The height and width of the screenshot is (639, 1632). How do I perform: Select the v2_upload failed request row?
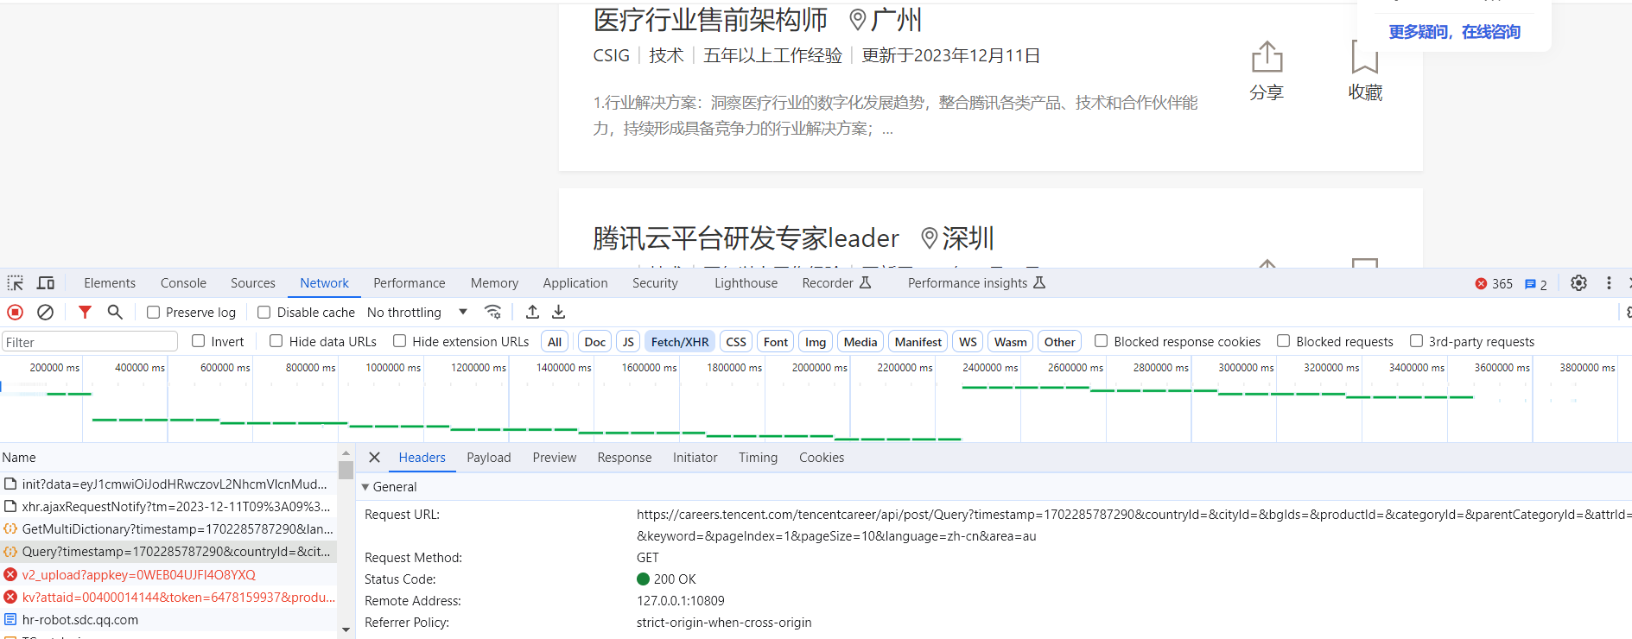pyautogui.click(x=168, y=574)
